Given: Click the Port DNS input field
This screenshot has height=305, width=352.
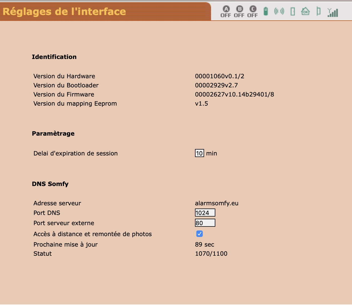Looking at the screenshot, I should [x=205, y=213].
